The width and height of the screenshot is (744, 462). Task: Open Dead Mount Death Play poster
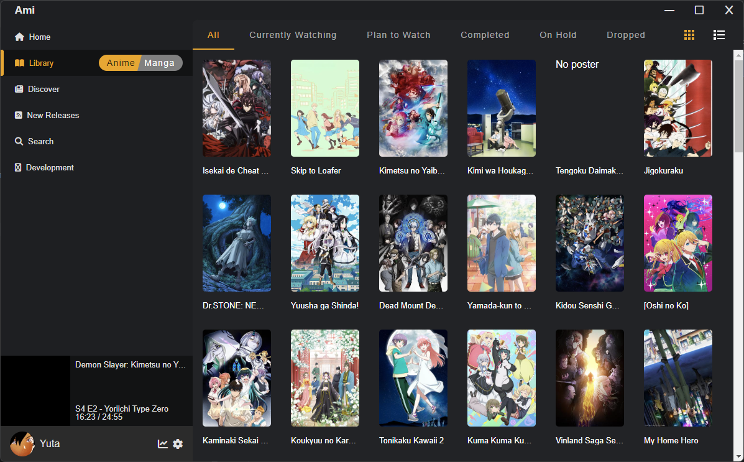[413, 243]
